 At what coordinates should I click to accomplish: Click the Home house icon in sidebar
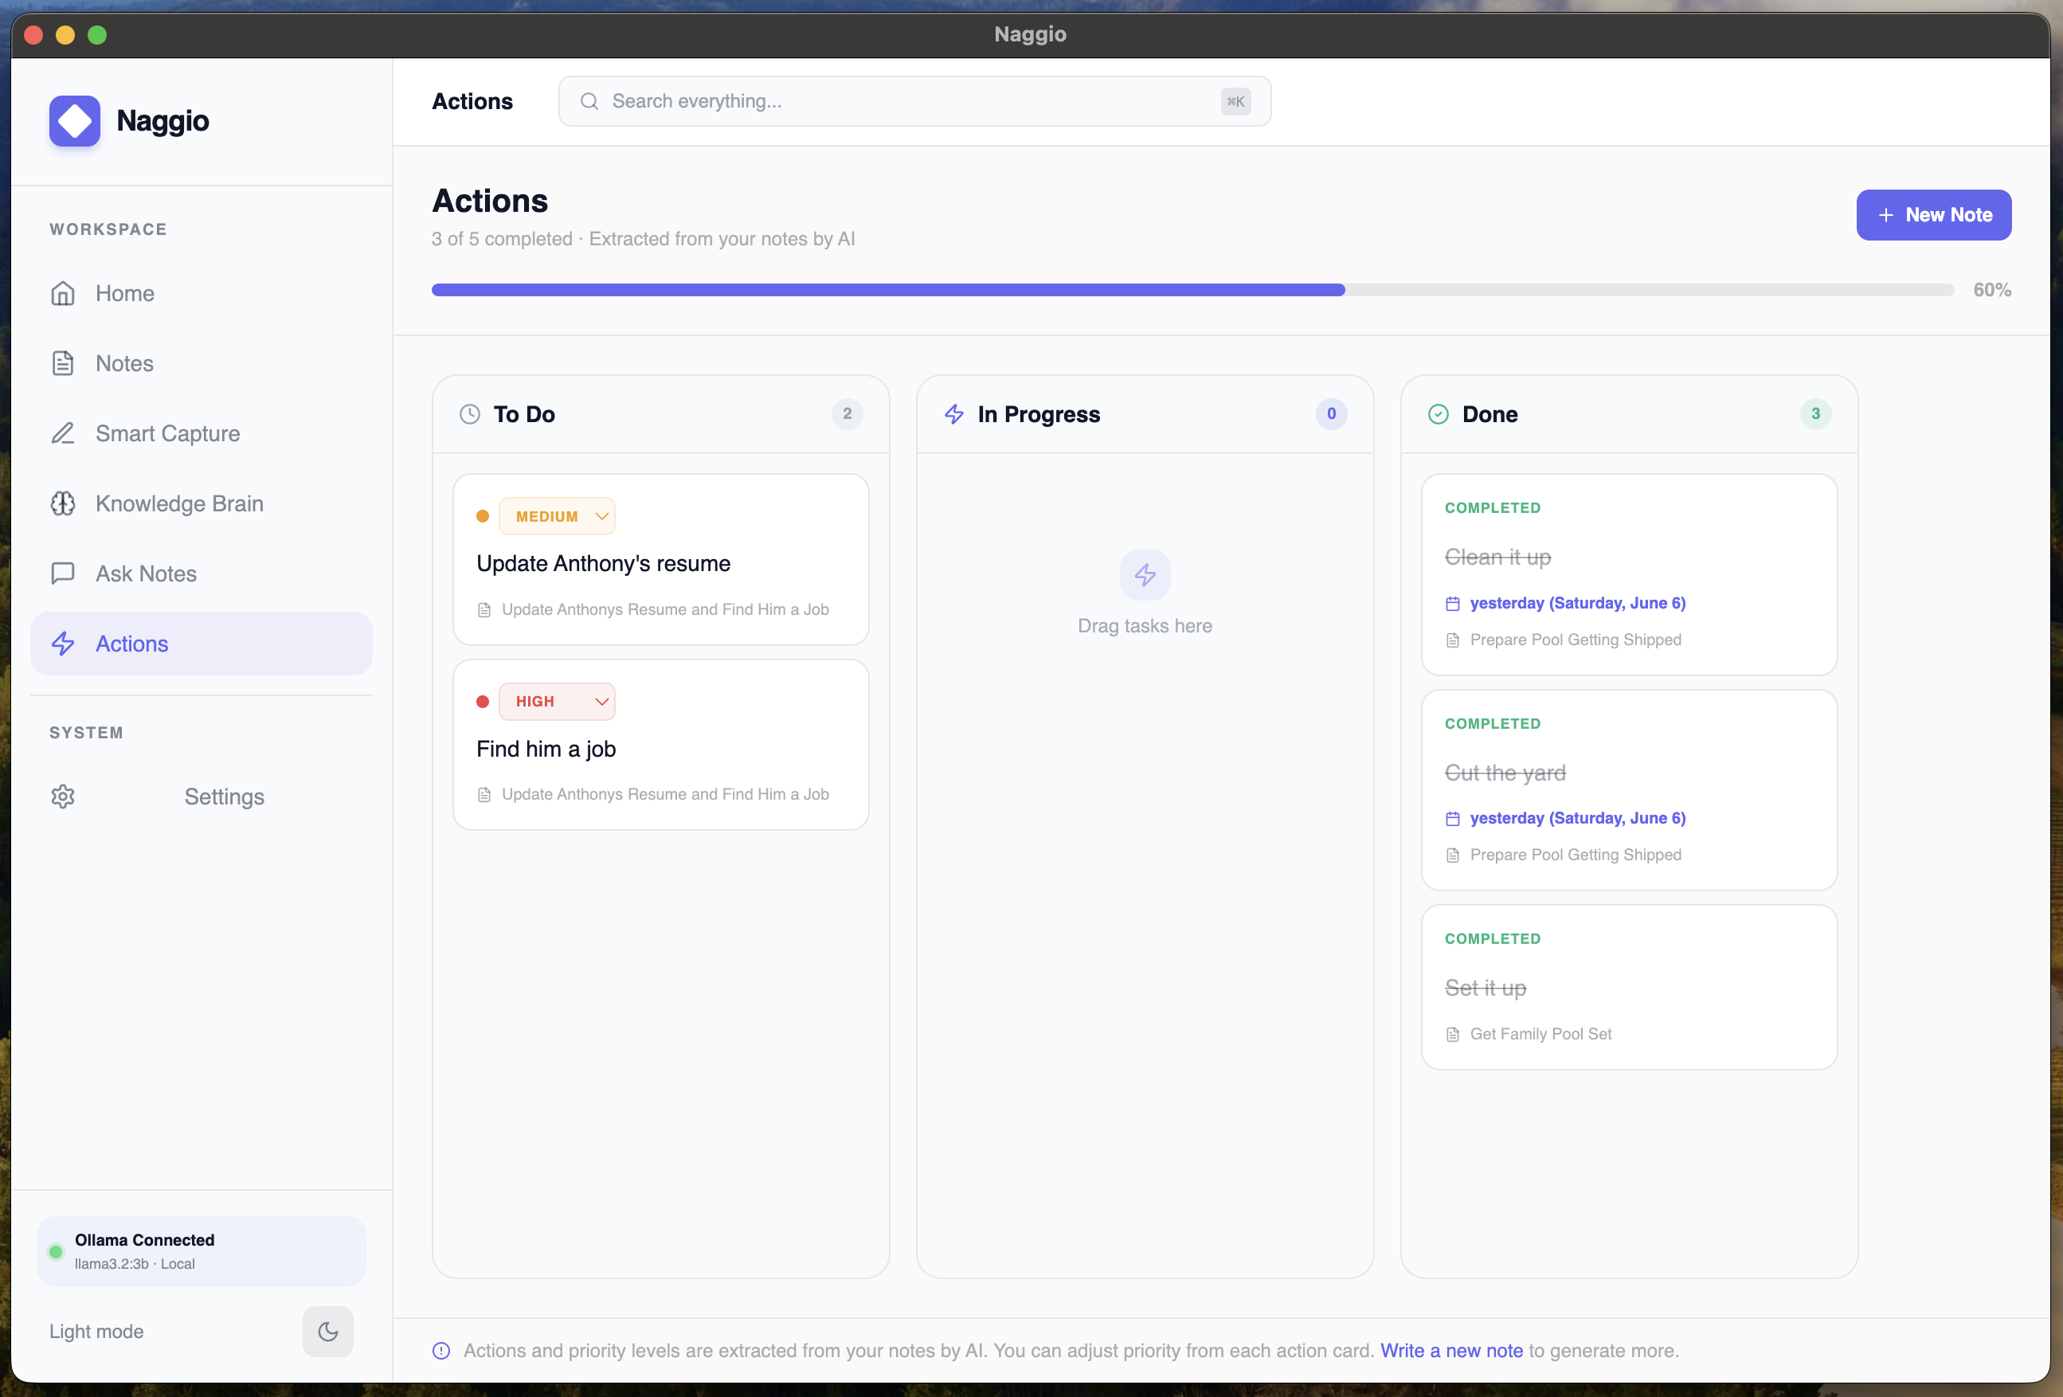pos(63,293)
